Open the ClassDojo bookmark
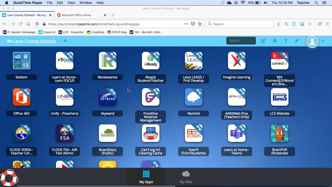Viewport: 332px width, 187px height. 95,32
